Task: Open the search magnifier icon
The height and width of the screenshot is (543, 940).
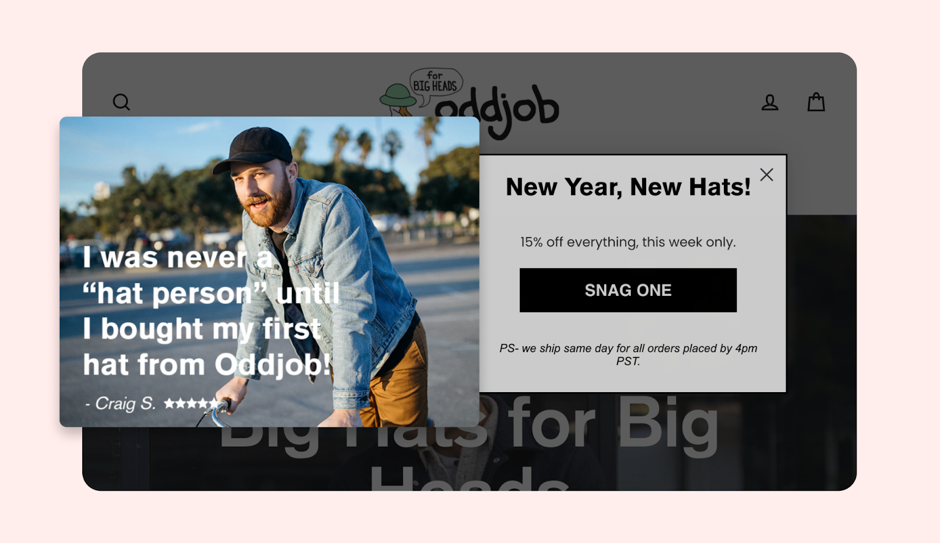Action: point(121,102)
